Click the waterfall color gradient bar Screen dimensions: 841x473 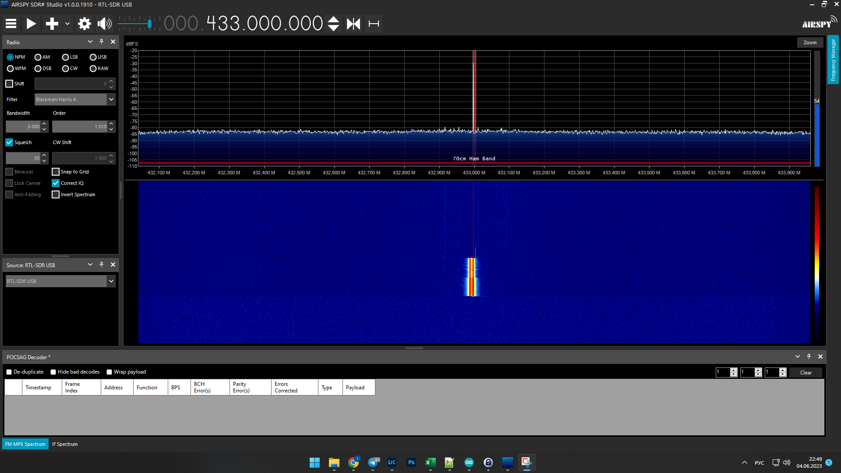(x=817, y=263)
